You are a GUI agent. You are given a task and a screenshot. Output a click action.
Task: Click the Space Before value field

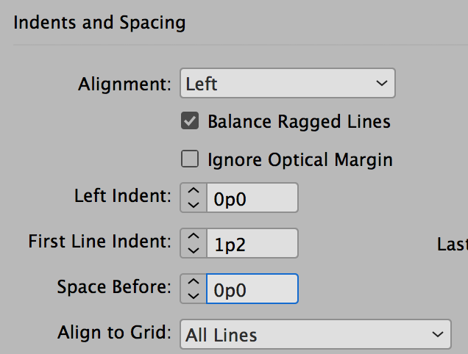pos(252,289)
